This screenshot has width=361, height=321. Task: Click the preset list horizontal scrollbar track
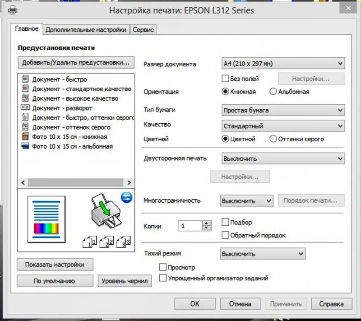(76, 182)
